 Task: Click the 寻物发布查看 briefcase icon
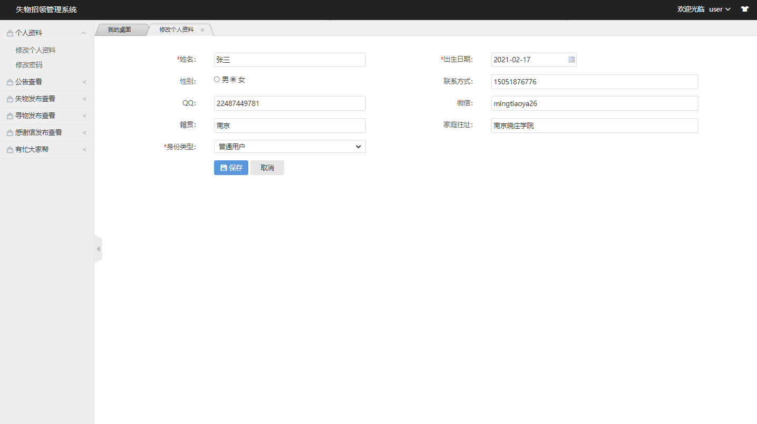9,115
